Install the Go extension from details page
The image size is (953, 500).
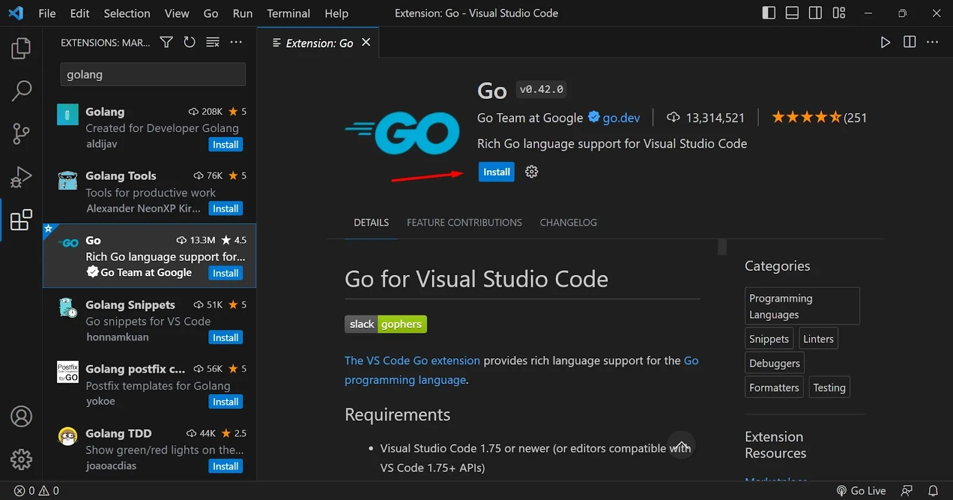(x=496, y=172)
